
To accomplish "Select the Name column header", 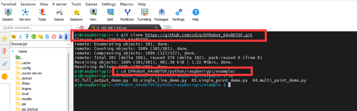I will 23,51.
